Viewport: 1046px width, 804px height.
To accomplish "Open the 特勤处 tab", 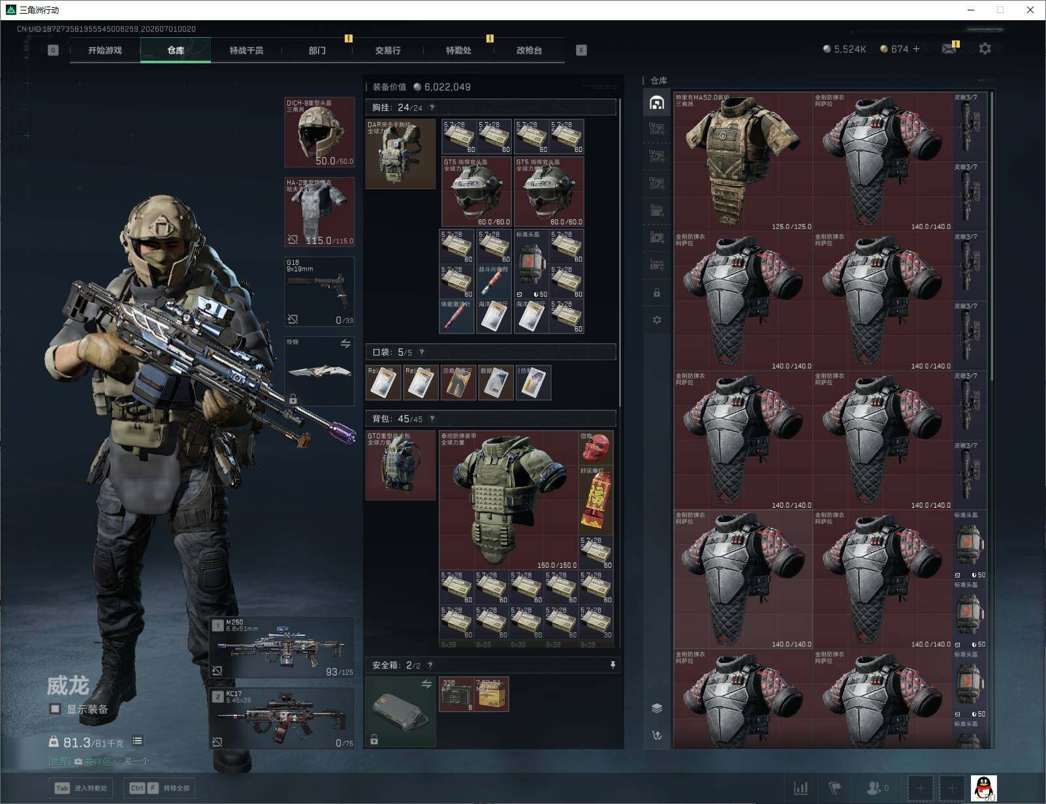I will click(x=458, y=50).
